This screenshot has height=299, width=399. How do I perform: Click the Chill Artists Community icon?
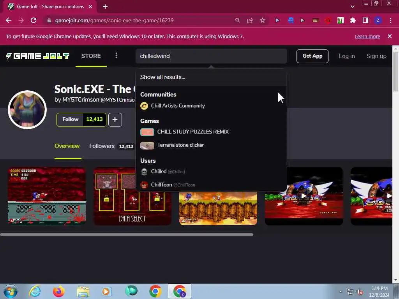tap(144, 106)
